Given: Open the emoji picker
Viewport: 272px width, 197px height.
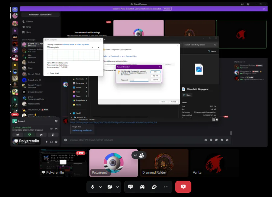Looking at the screenshot, I should (x=222, y=140).
